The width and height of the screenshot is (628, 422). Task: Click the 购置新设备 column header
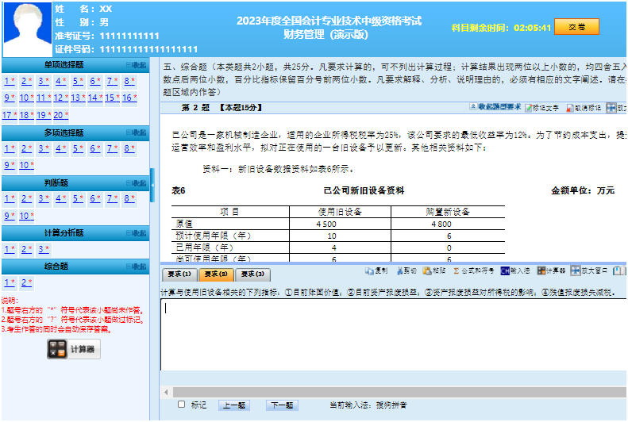pyautogui.click(x=448, y=212)
